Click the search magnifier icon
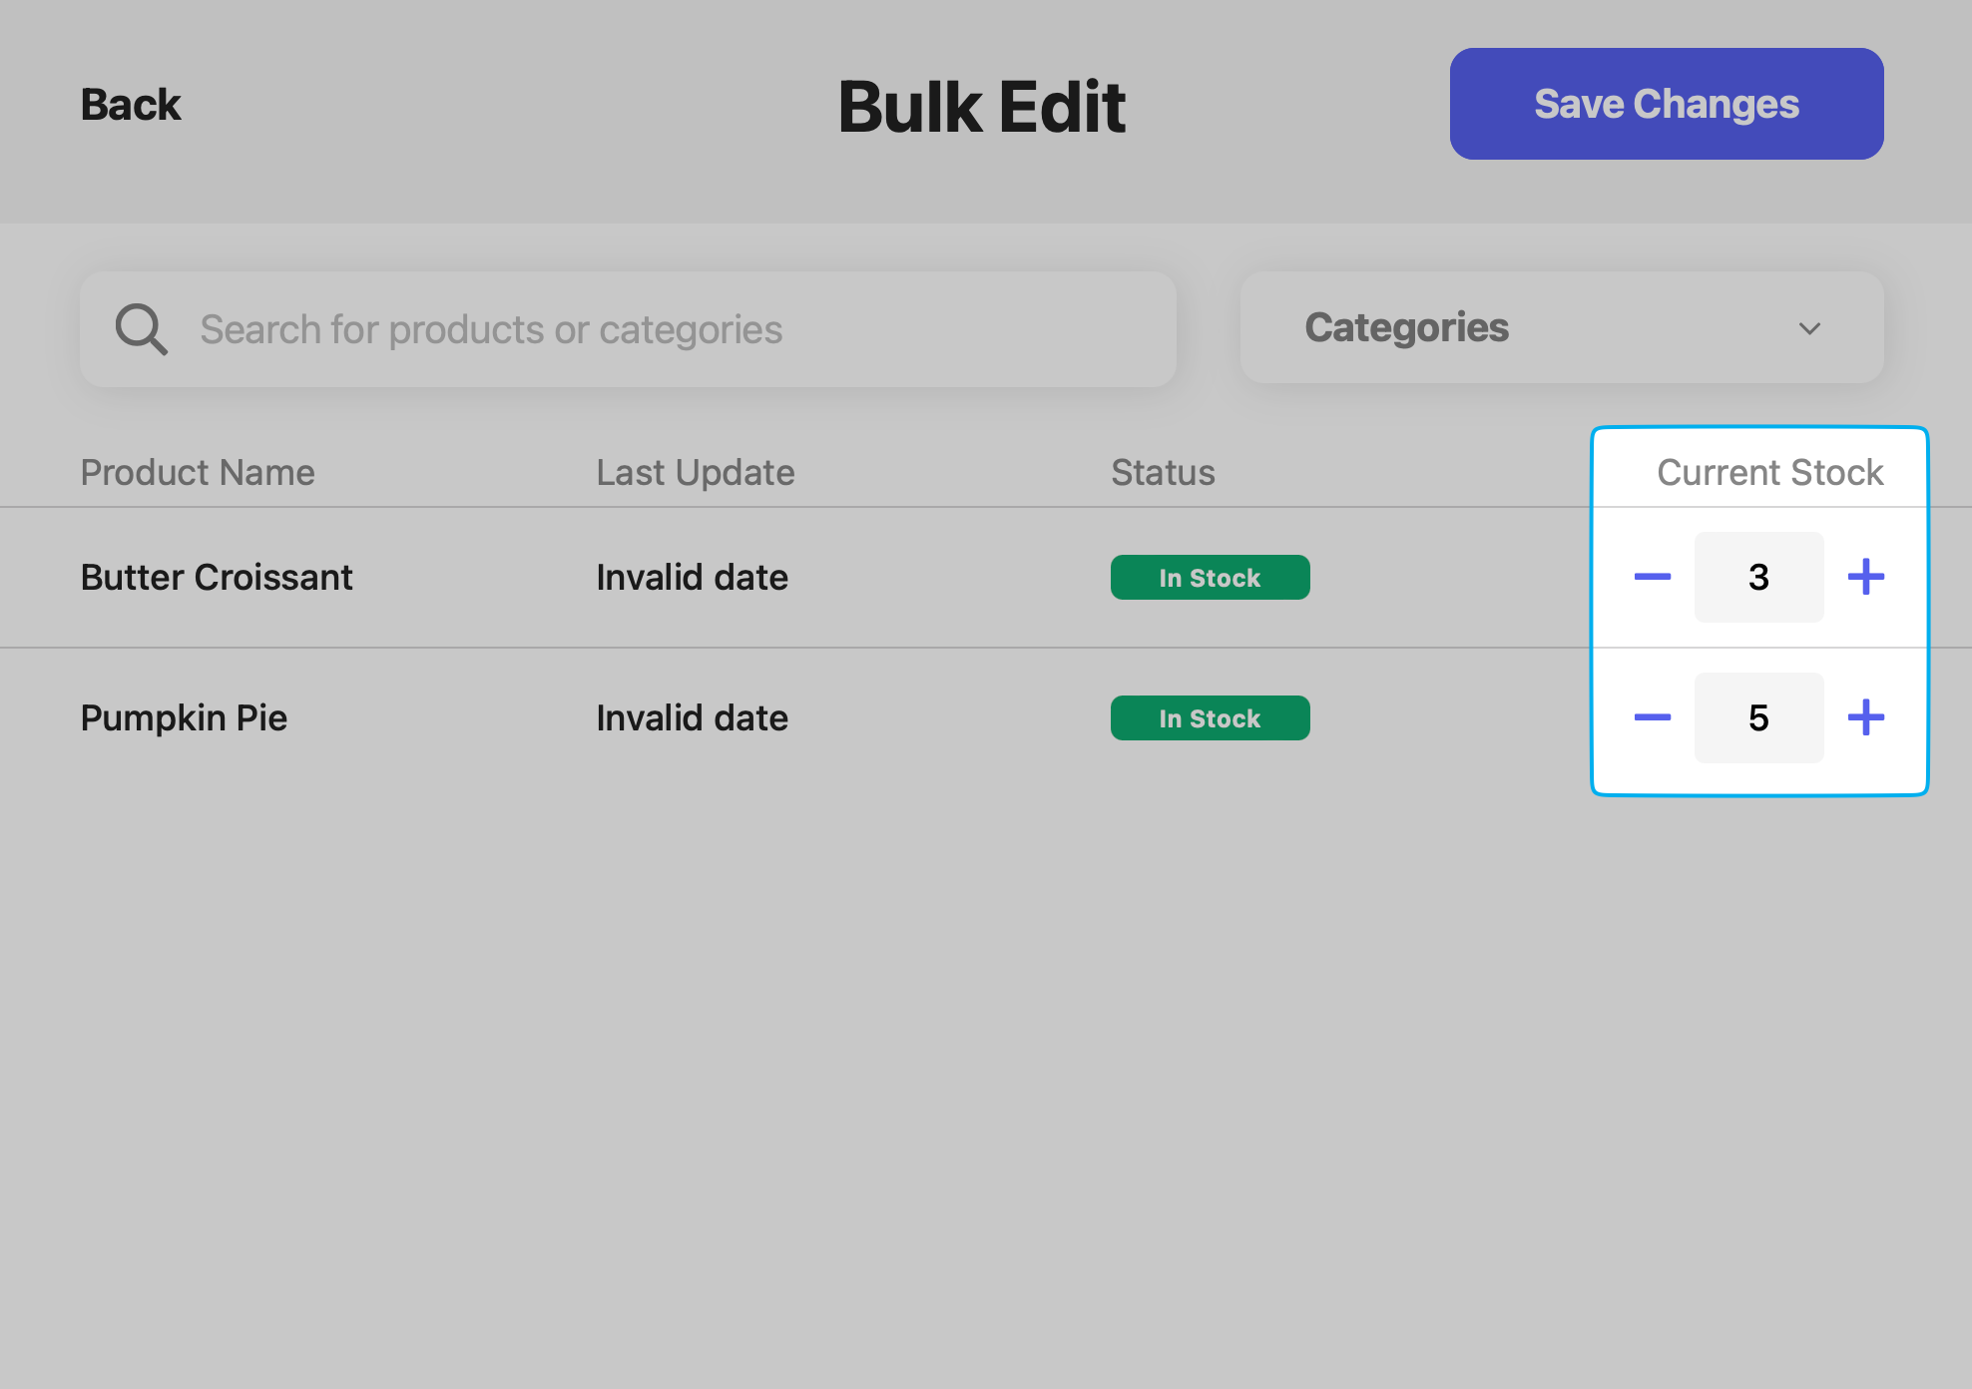The height and width of the screenshot is (1389, 1972). pos(141,329)
